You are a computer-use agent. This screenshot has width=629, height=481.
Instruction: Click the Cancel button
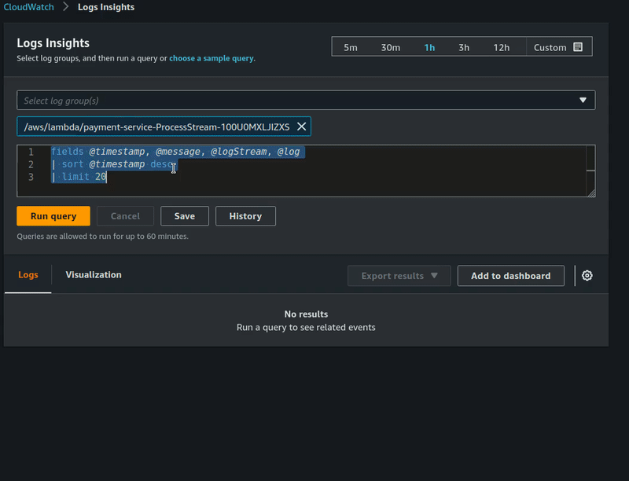[125, 216]
